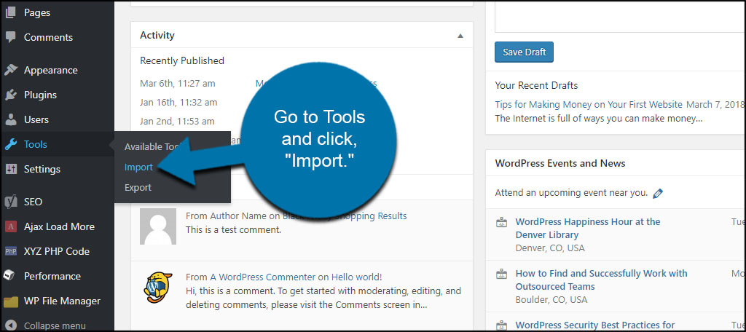Screen dimensions: 746x332
Task: Open WordPress Happiness Hour at Denver Library link
Action: 588,229
